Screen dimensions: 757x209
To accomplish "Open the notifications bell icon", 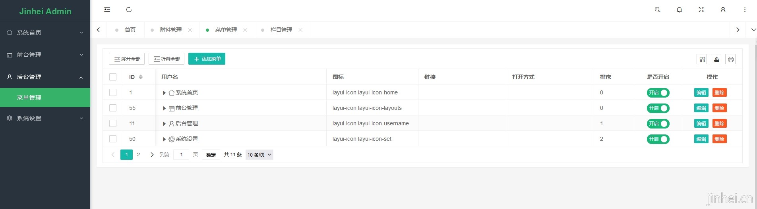I will (679, 10).
